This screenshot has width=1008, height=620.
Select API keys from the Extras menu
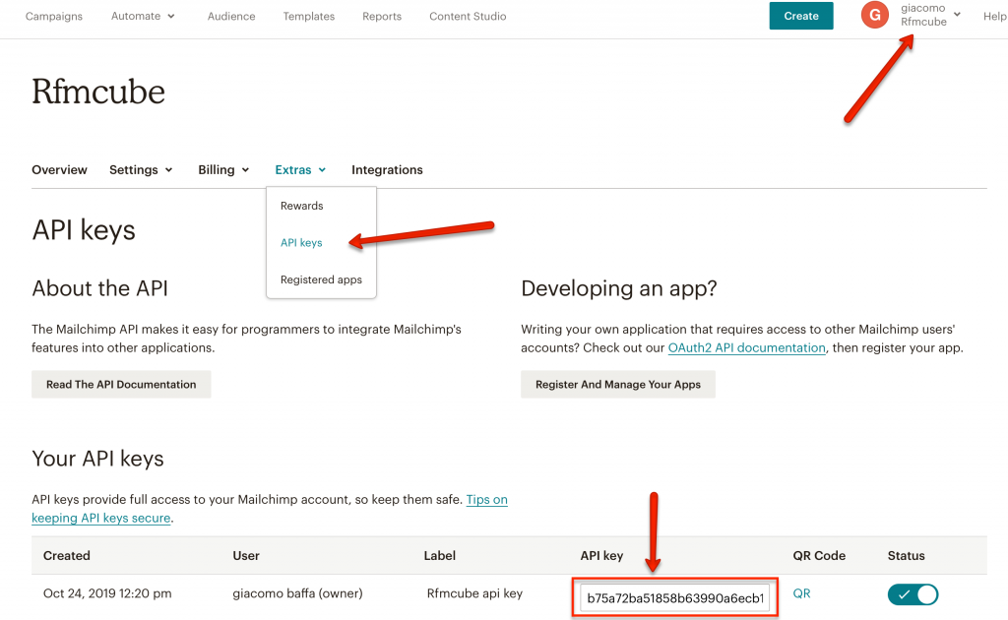pos(301,242)
